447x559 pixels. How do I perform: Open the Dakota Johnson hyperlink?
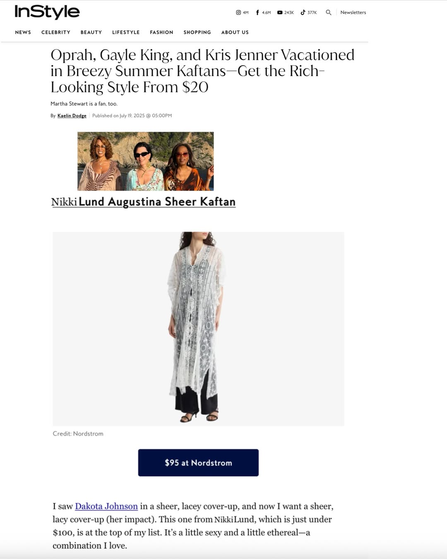(106, 506)
